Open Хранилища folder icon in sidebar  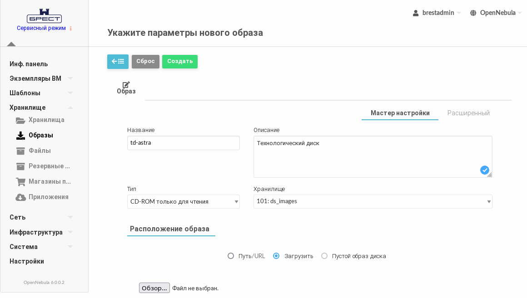point(20,120)
